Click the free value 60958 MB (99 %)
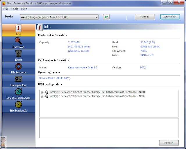Viewport: 186px width, 149px height. pos(150,46)
